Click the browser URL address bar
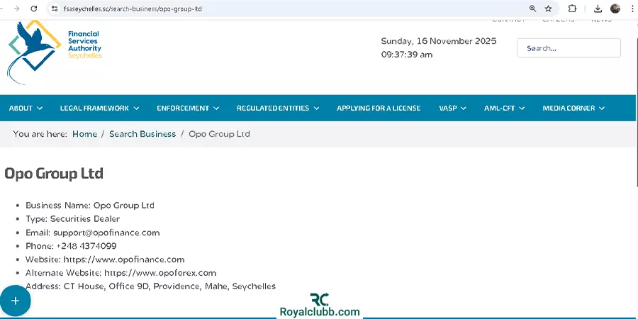Viewport: 638px width, 319px height. (x=284, y=9)
